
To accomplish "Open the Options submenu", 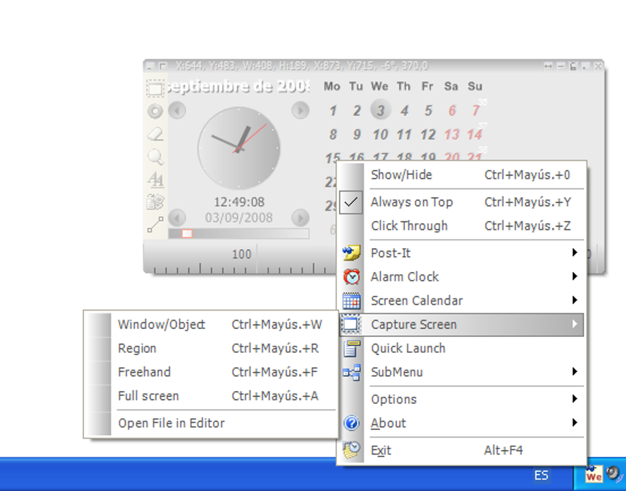I will pos(393,399).
